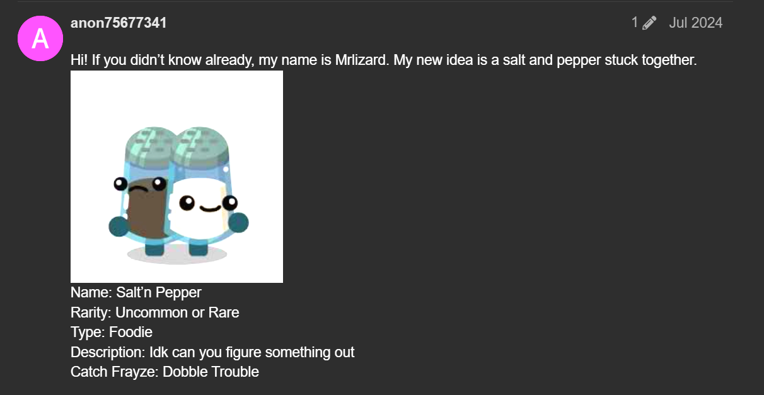Viewport: 764px width, 395px height.
Task: Click the edit count number "1"
Action: (x=635, y=23)
